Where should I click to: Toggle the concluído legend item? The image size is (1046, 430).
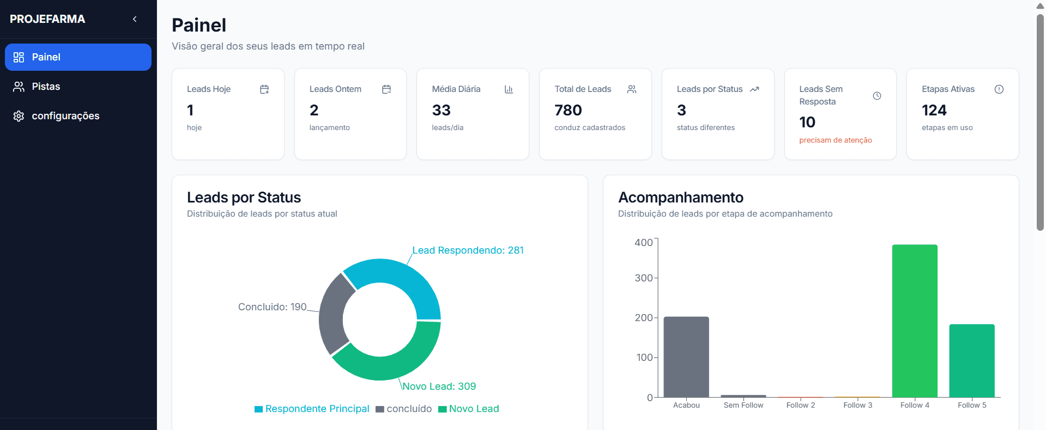[x=404, y=409]
